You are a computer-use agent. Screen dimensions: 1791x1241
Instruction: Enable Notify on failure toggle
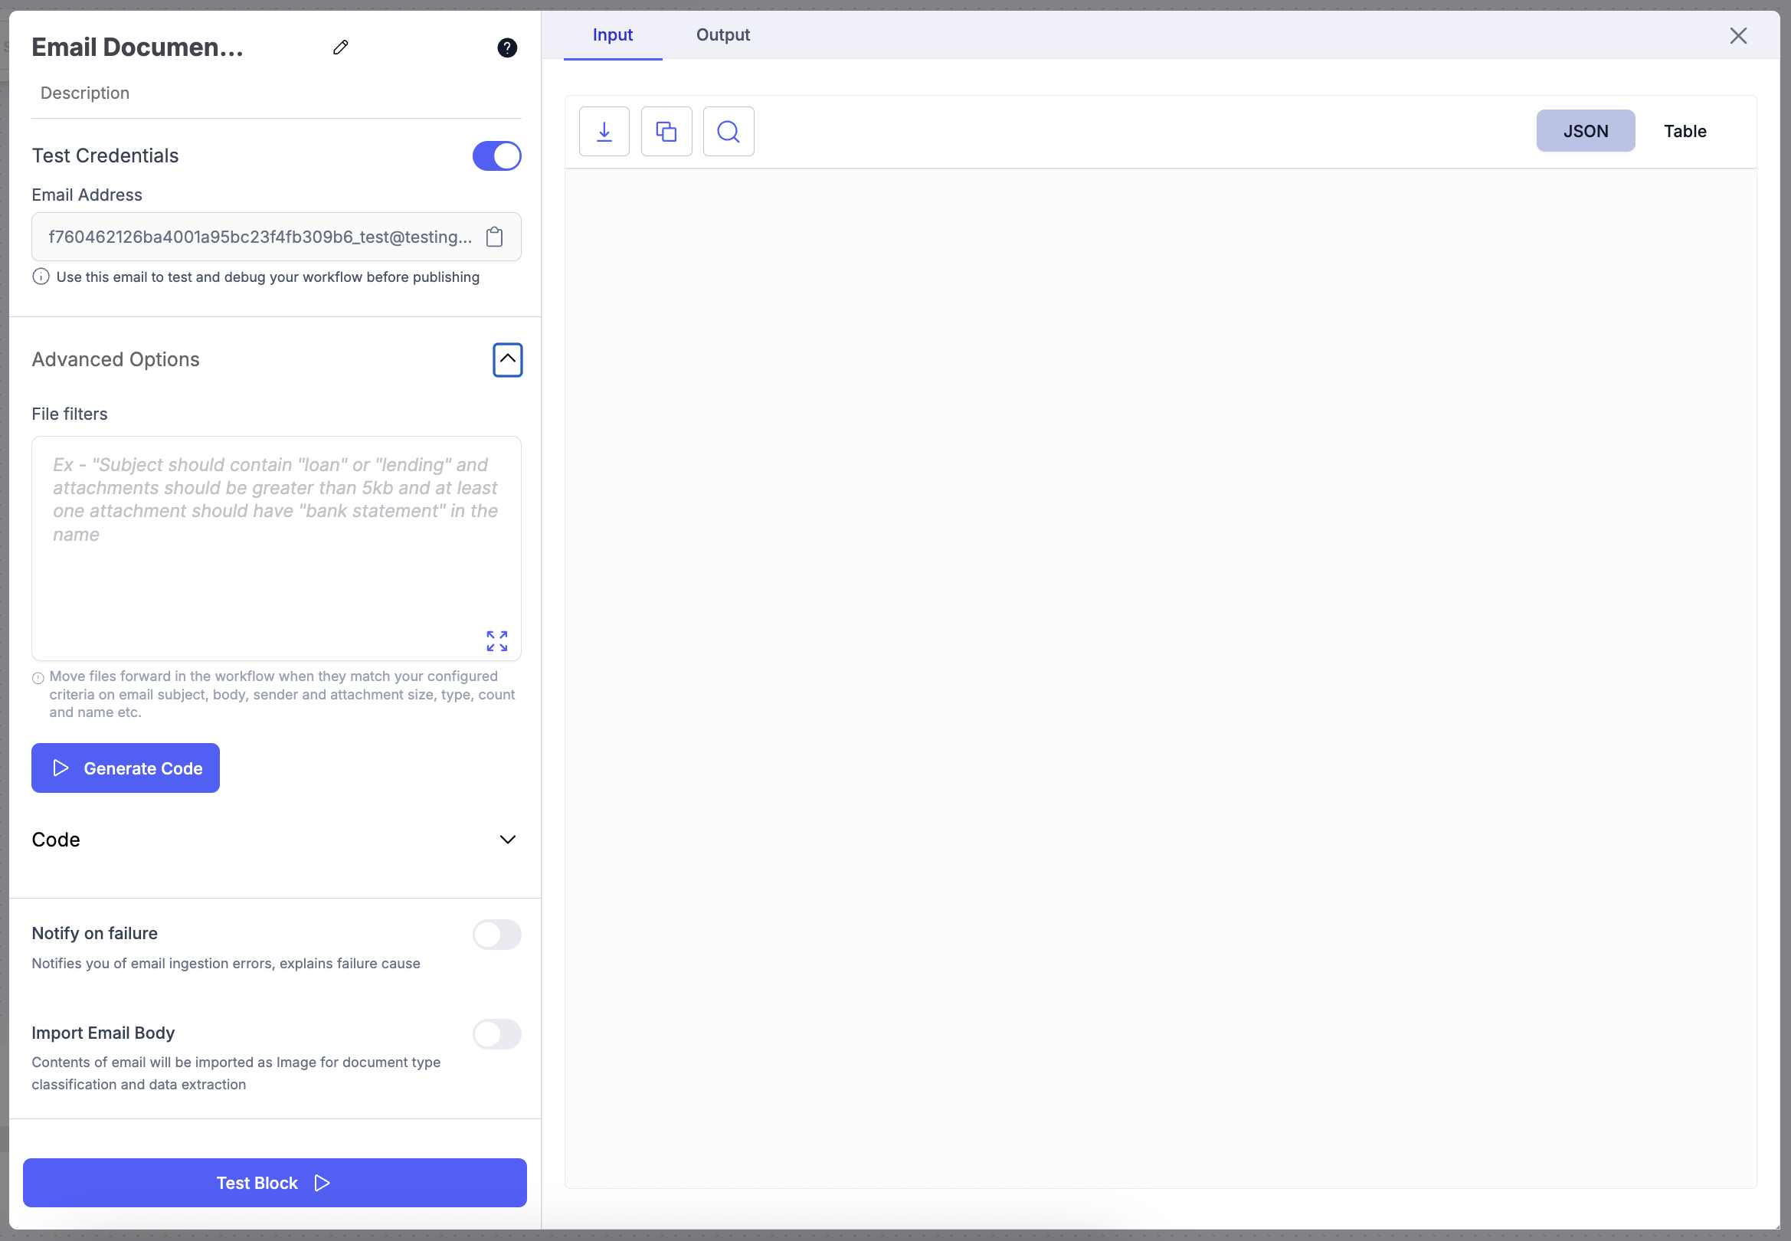click(496, 934)
